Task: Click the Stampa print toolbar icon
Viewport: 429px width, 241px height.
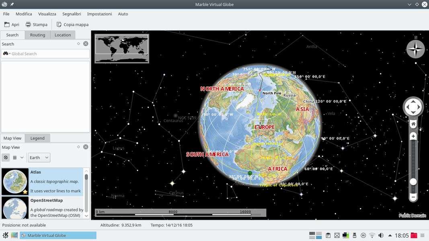Action: 29,25
